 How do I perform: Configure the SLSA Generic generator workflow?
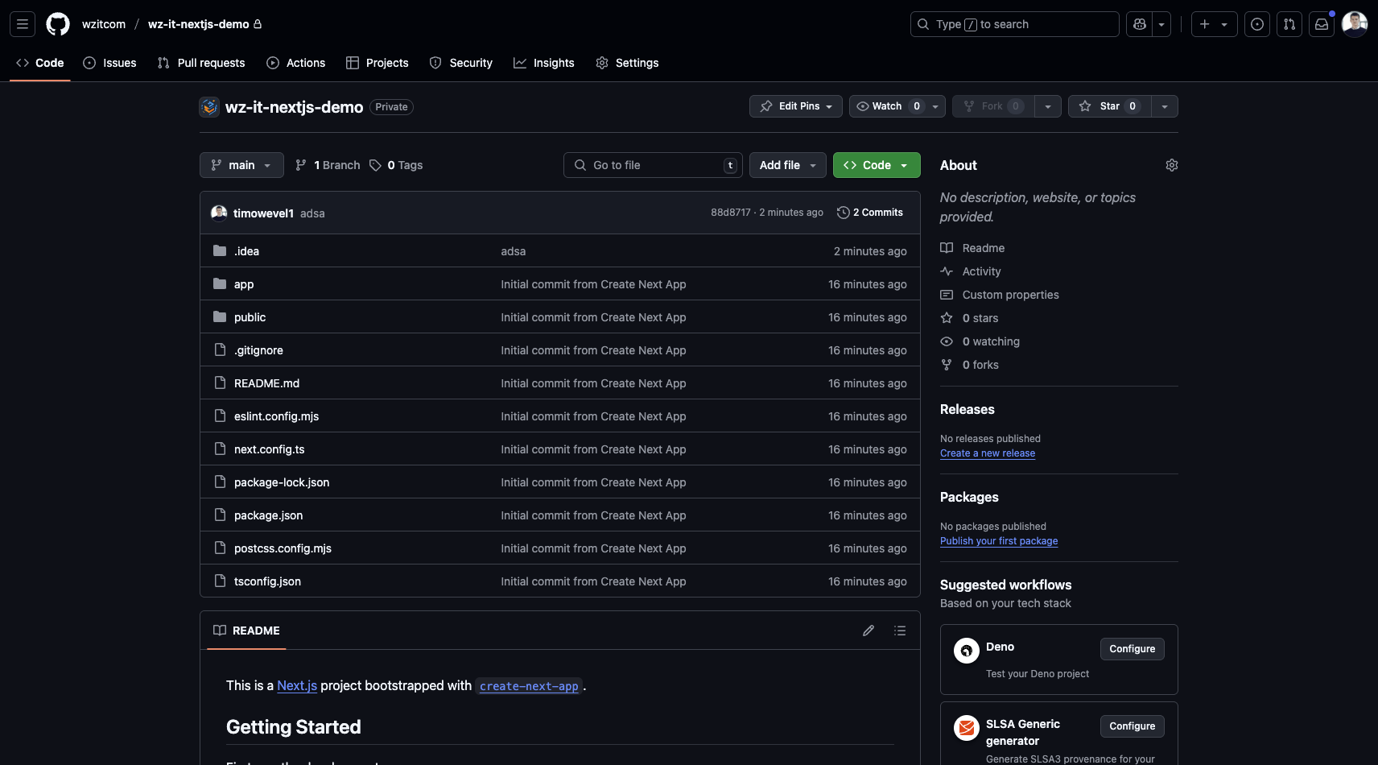[x=1132, y=726]
